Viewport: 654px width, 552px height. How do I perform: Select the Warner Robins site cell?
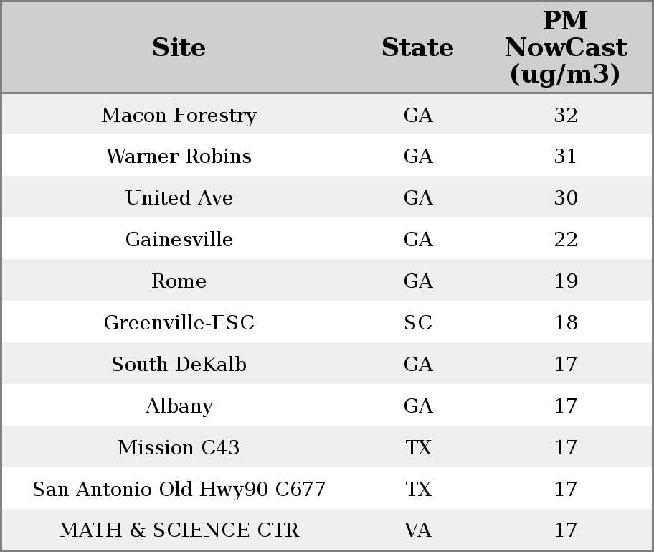point(179,156)
